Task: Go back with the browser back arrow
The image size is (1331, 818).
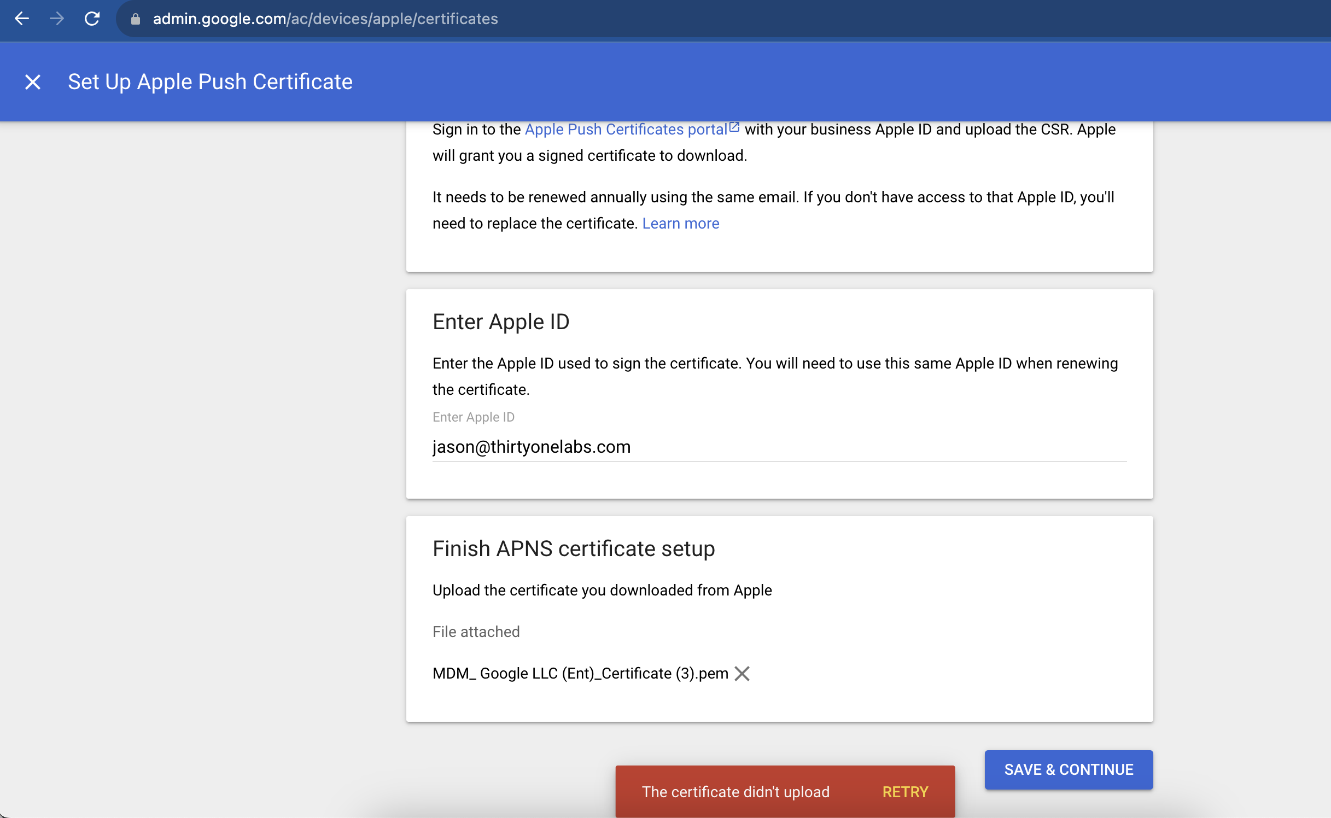Action: 22,19
